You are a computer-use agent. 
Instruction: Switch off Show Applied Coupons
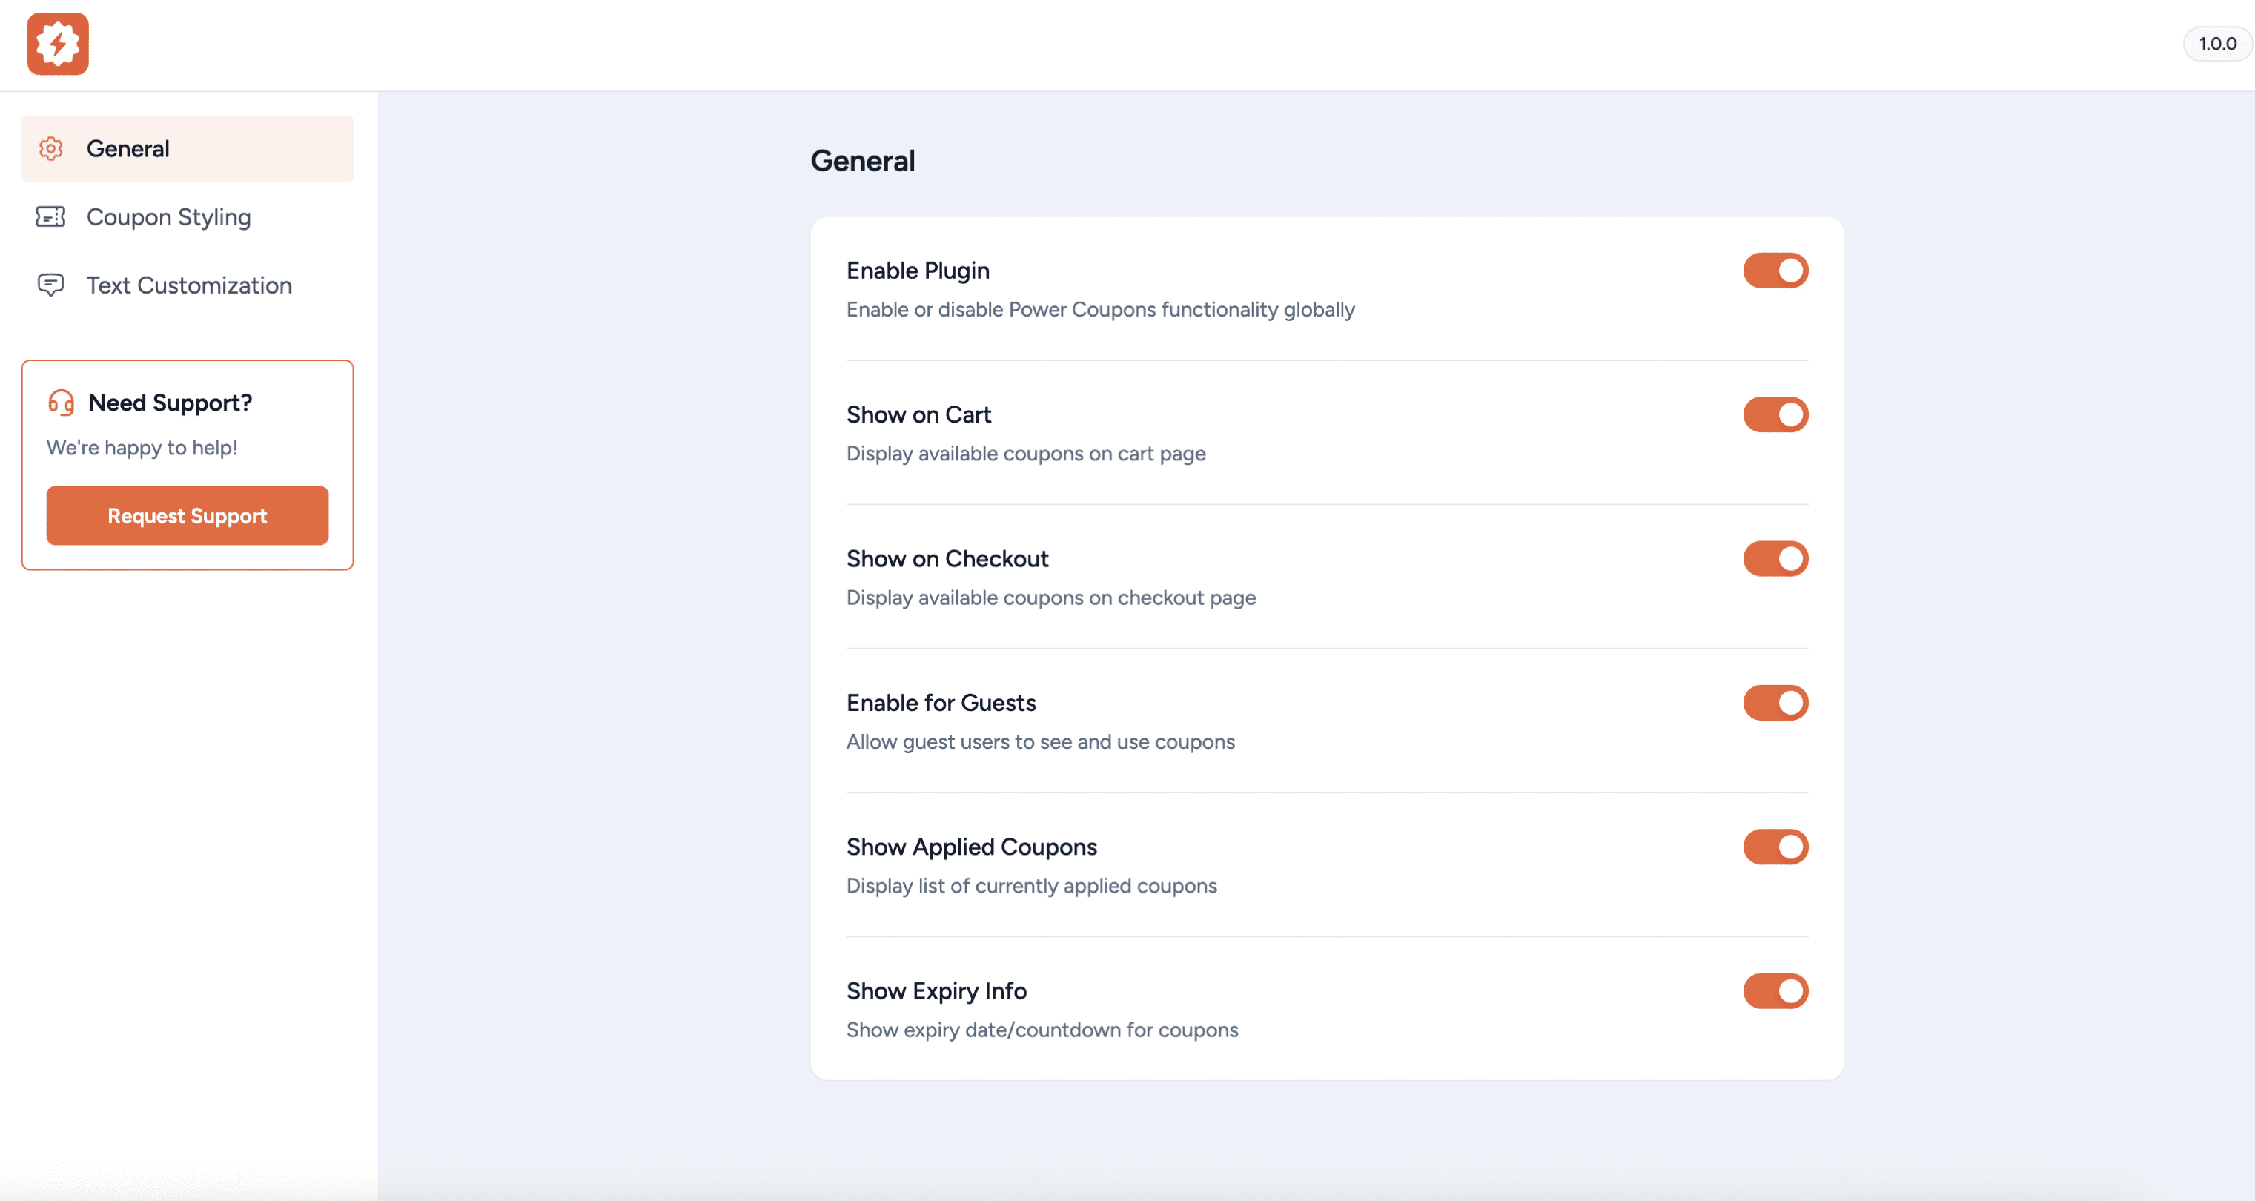pos(1775,847)
